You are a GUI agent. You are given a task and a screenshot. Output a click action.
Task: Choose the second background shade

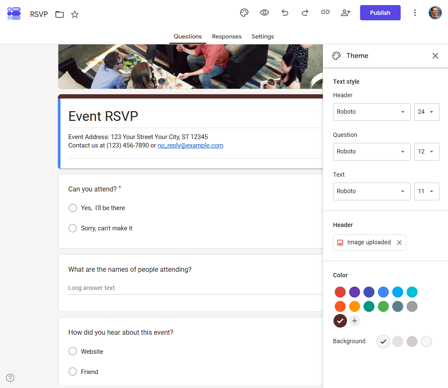pos(398,342)
